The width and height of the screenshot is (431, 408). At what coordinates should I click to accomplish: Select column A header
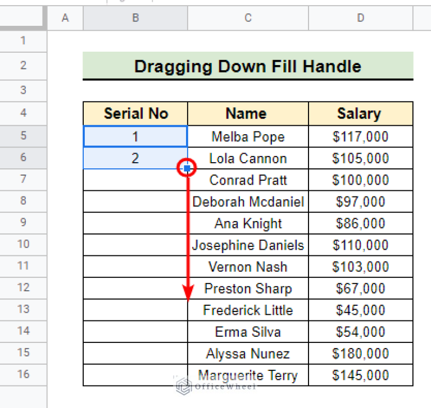click(65, 19)
